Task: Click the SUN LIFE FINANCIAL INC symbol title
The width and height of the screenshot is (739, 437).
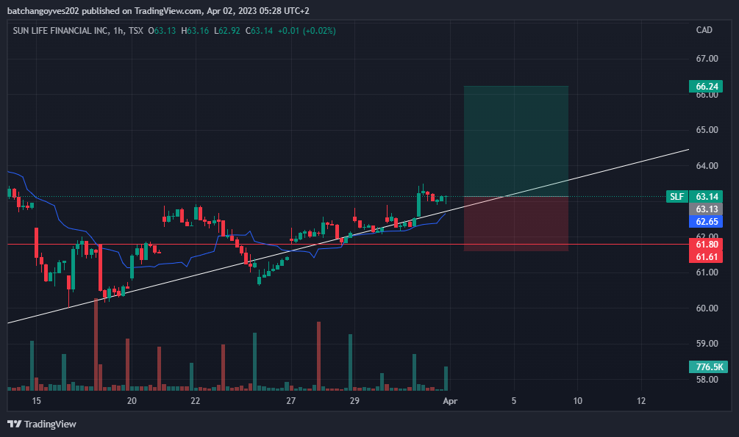Action: click(60, 31)
